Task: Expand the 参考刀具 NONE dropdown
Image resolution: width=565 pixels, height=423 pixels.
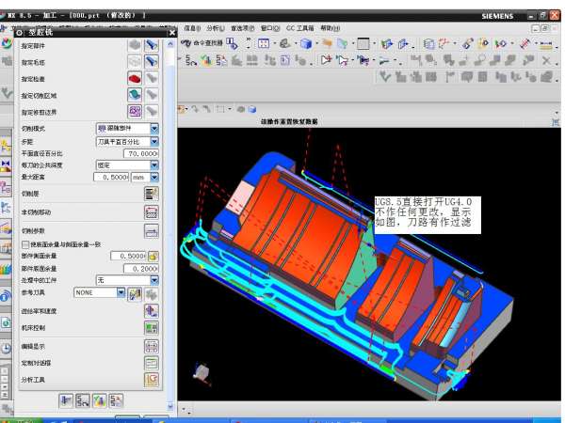Action: pos(121,292)
